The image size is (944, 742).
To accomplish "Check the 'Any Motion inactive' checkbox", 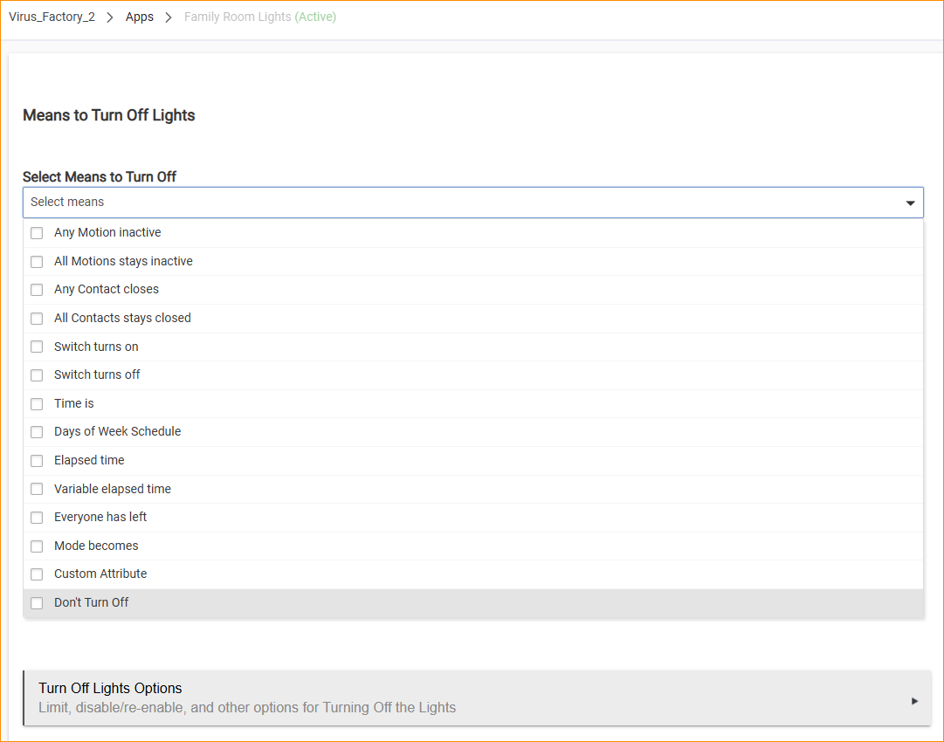I will [37, 233].
